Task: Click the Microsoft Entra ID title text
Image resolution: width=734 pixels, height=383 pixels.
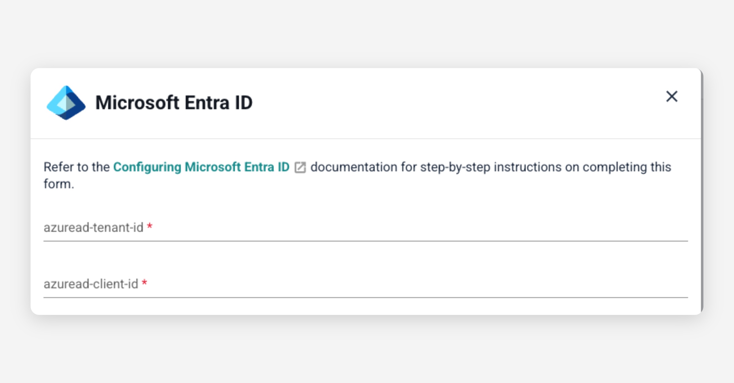Action: point(174,103)
